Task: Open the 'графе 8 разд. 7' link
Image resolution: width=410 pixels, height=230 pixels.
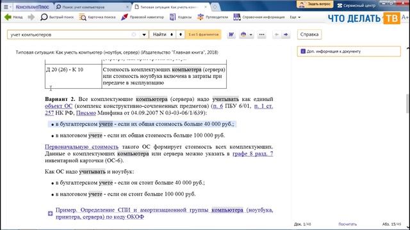Action: [253, 153]
